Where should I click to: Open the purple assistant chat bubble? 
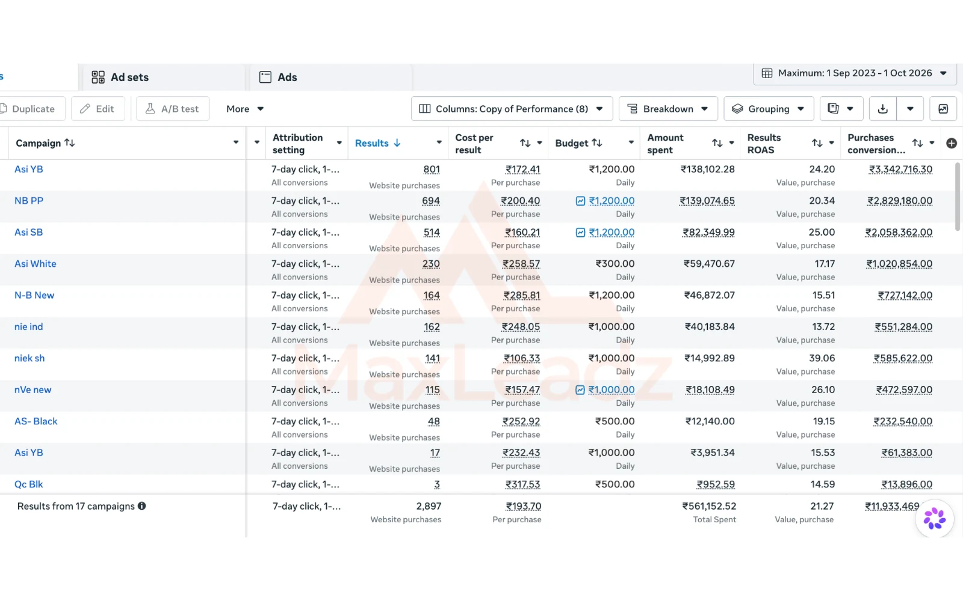pyautogui.click(x=935, y=519)
